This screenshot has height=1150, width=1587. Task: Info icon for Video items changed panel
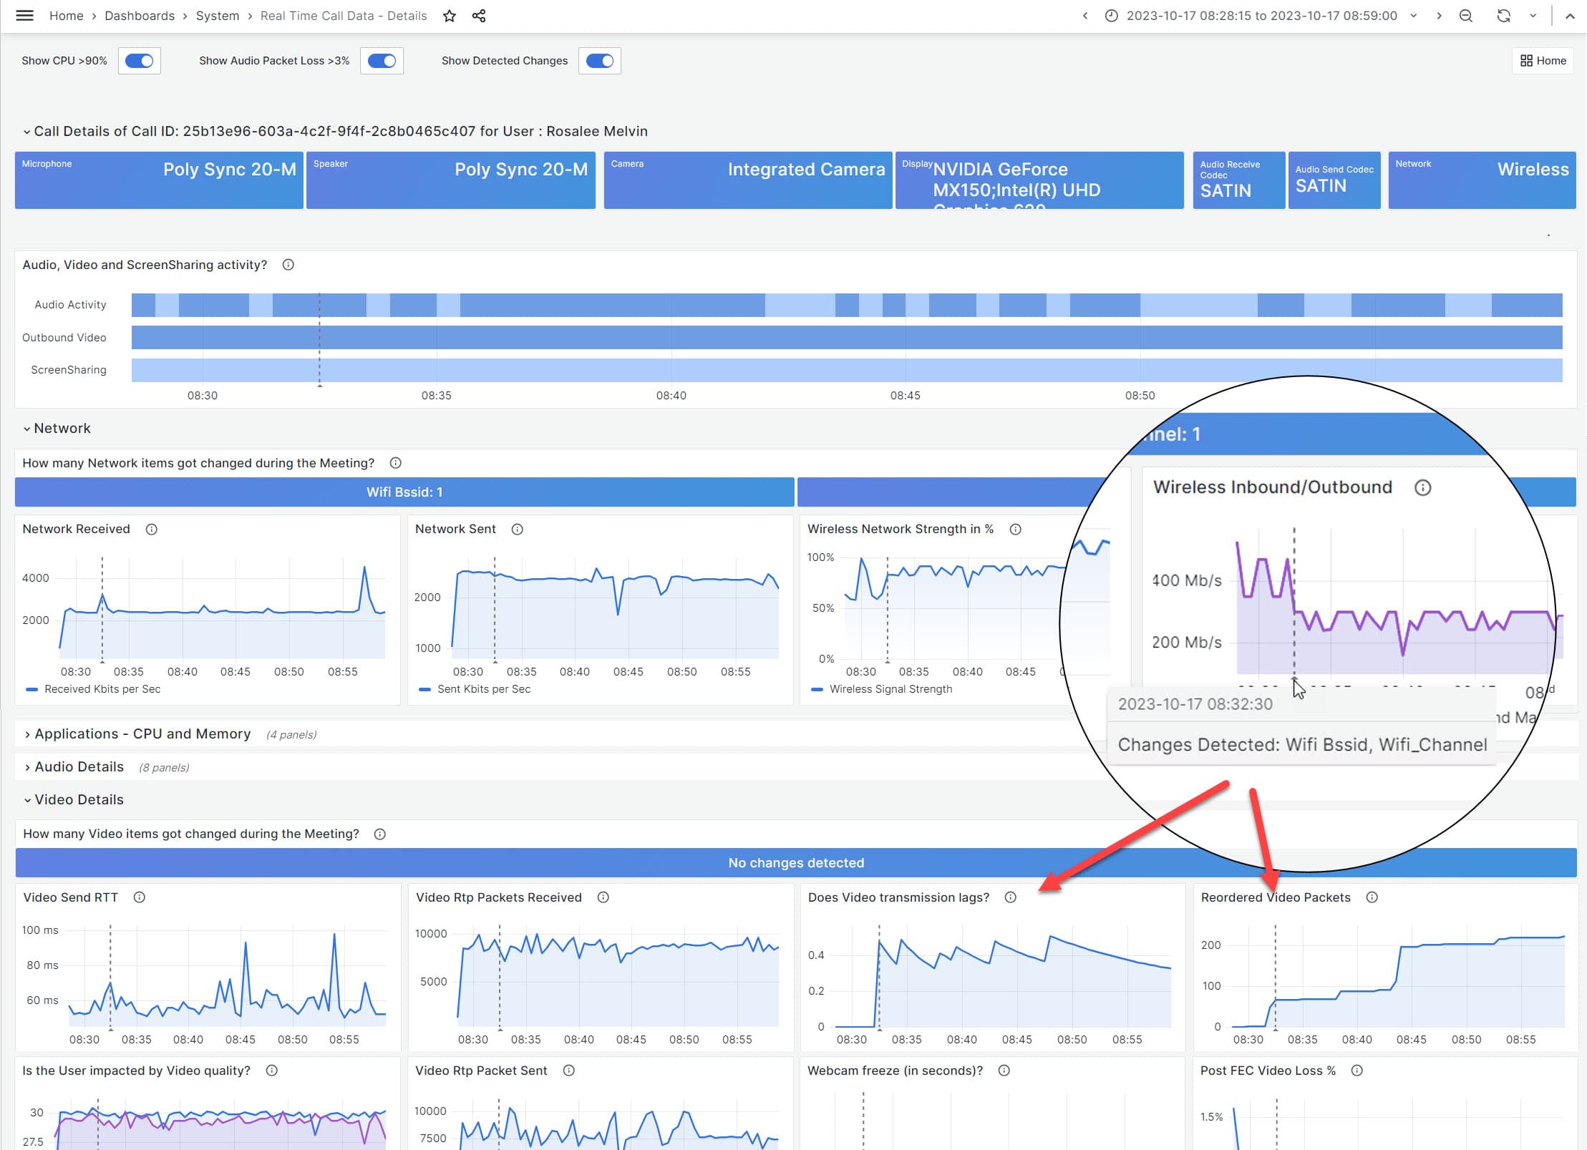(380, 834)
